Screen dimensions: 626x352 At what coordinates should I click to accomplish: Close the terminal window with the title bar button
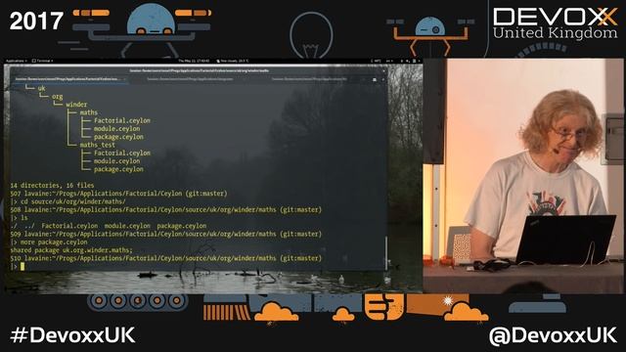pos(383,70)
